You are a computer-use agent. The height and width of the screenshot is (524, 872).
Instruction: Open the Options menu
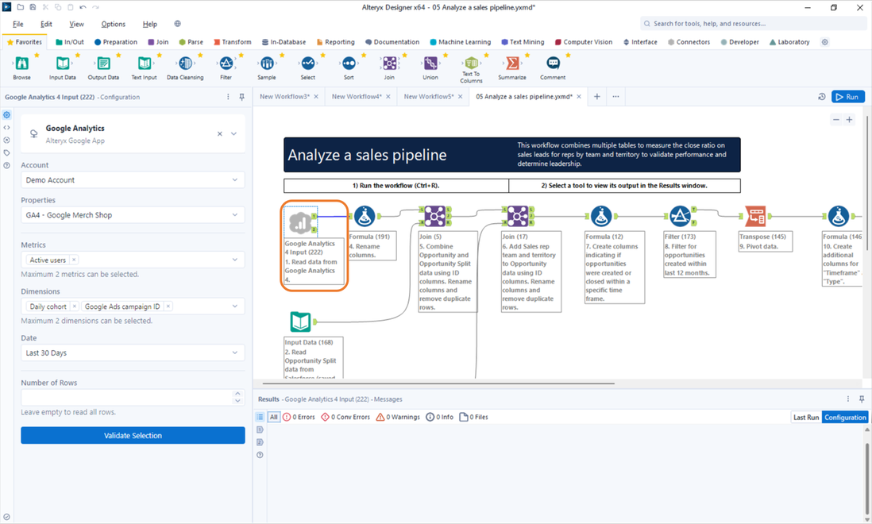(x=113, y=24)
